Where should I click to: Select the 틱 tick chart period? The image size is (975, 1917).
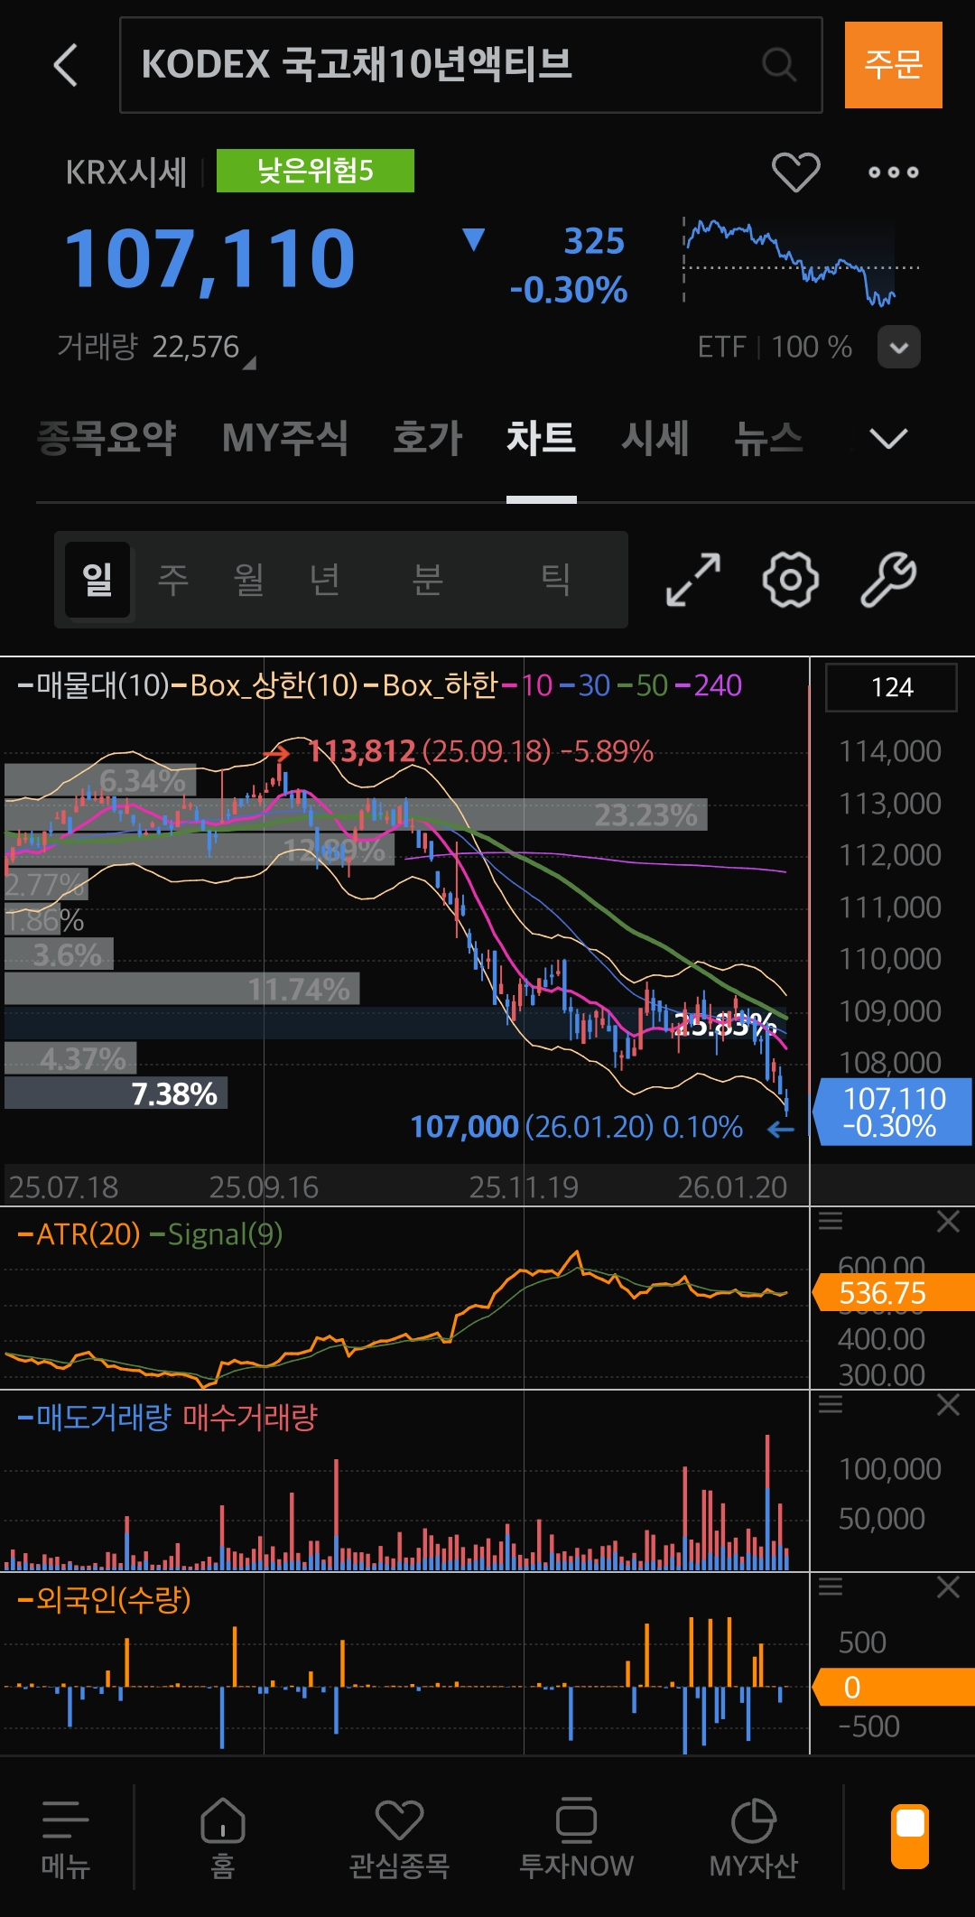(555, 580)
